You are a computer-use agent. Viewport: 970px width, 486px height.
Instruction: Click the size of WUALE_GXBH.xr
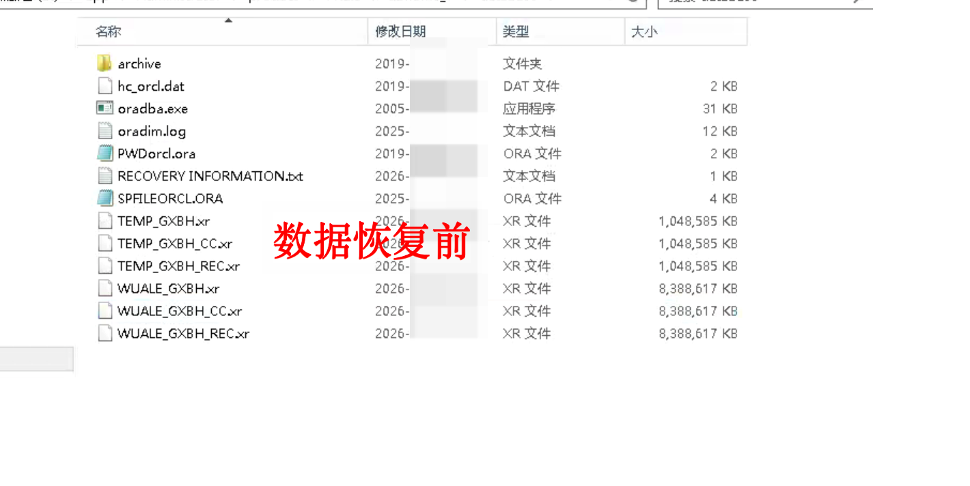[698, 289]
